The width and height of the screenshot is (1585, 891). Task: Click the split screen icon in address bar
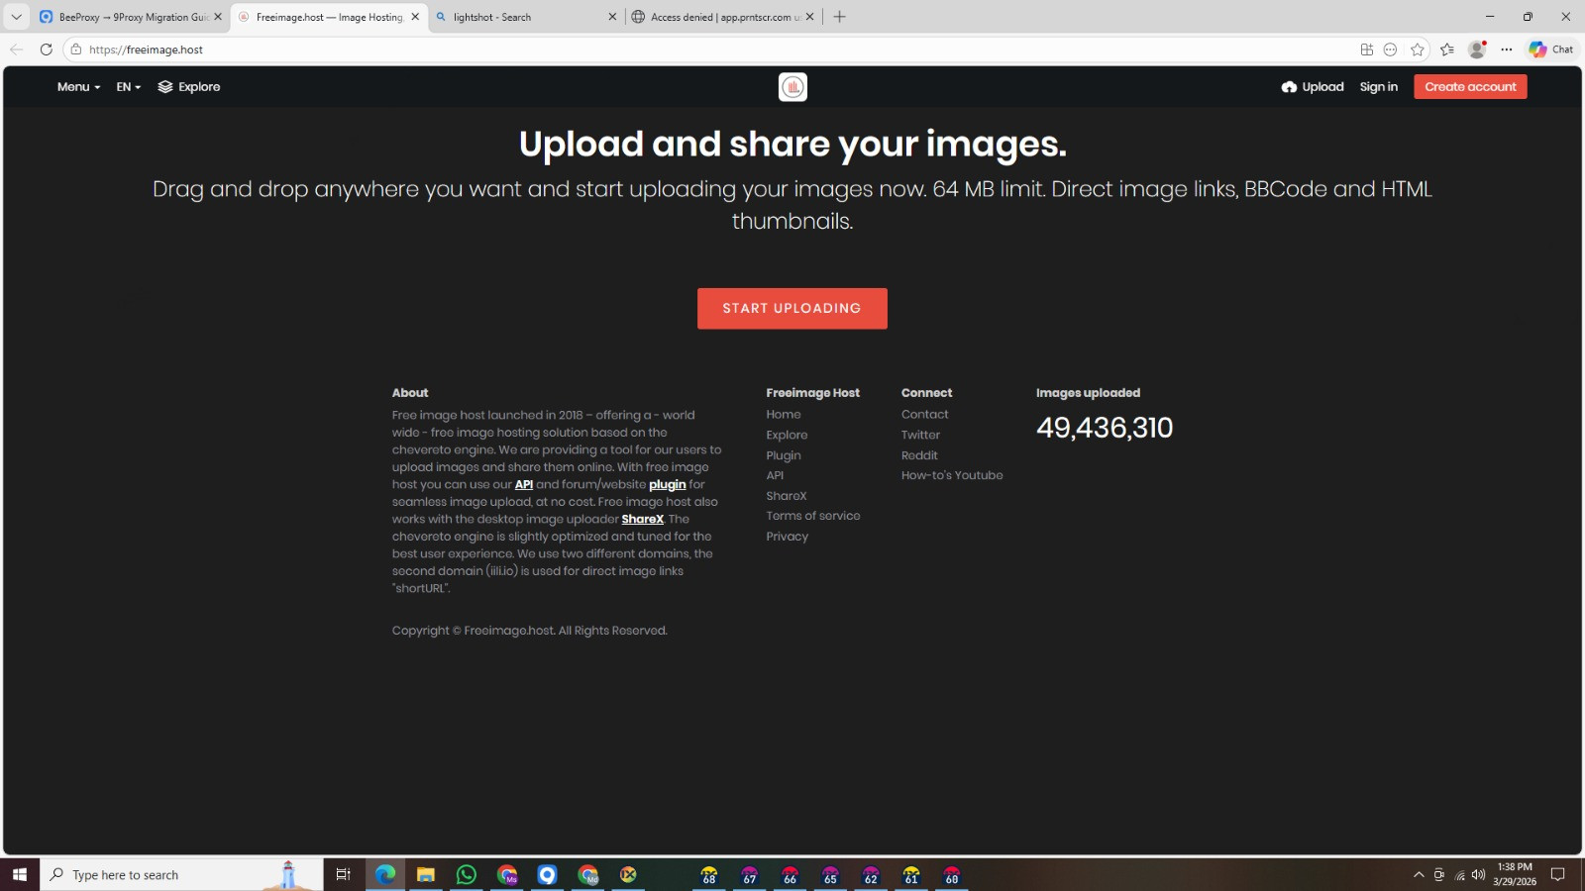click(1367, 49)
